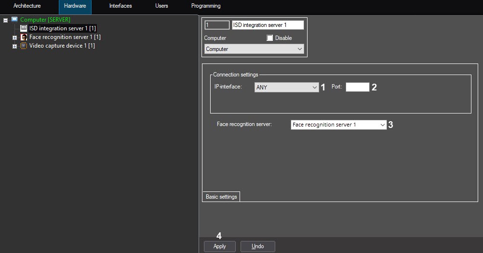This screenshot has width=483, height=253.
Task: Select the Basic settings tab
Action: tap(221, 197)
